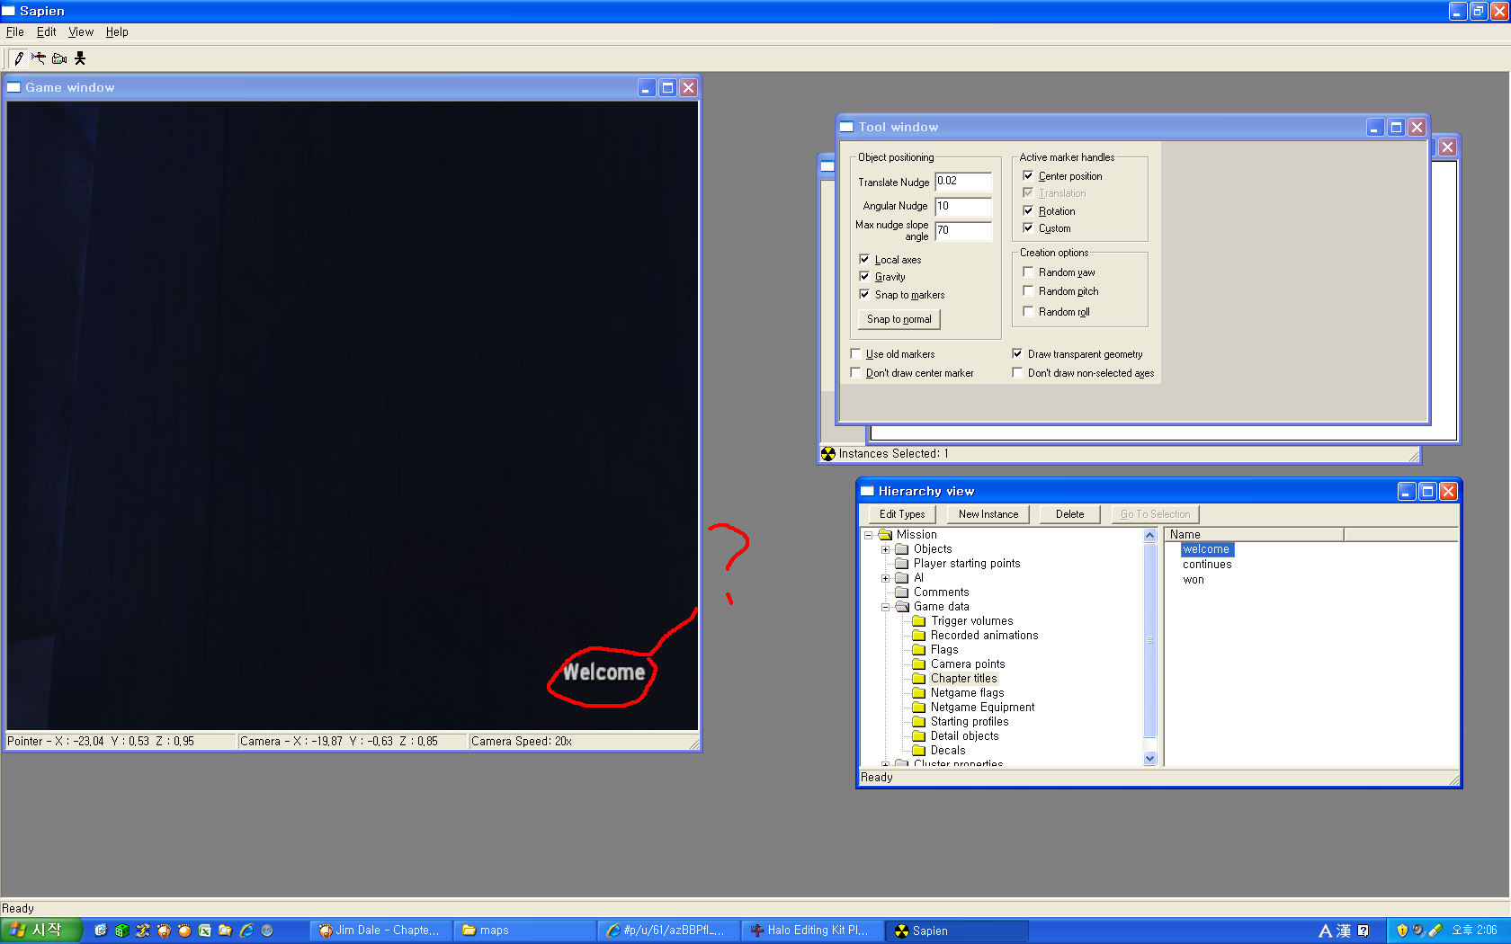Click the Game window title bar icon
Image resolution: width=1511 pixels, height=944 pixels.
point(14,87)
